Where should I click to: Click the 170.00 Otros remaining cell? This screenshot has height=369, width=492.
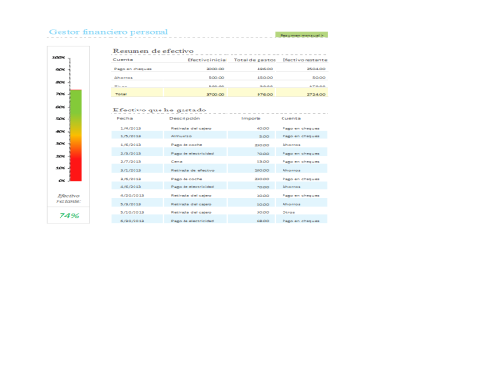click(317, 86)
